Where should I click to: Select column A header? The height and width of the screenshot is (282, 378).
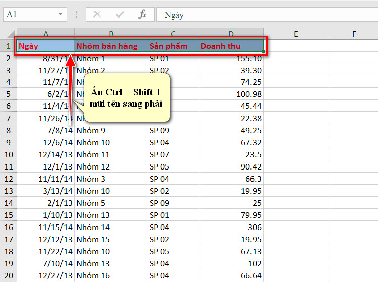click(x=45, y=33)
